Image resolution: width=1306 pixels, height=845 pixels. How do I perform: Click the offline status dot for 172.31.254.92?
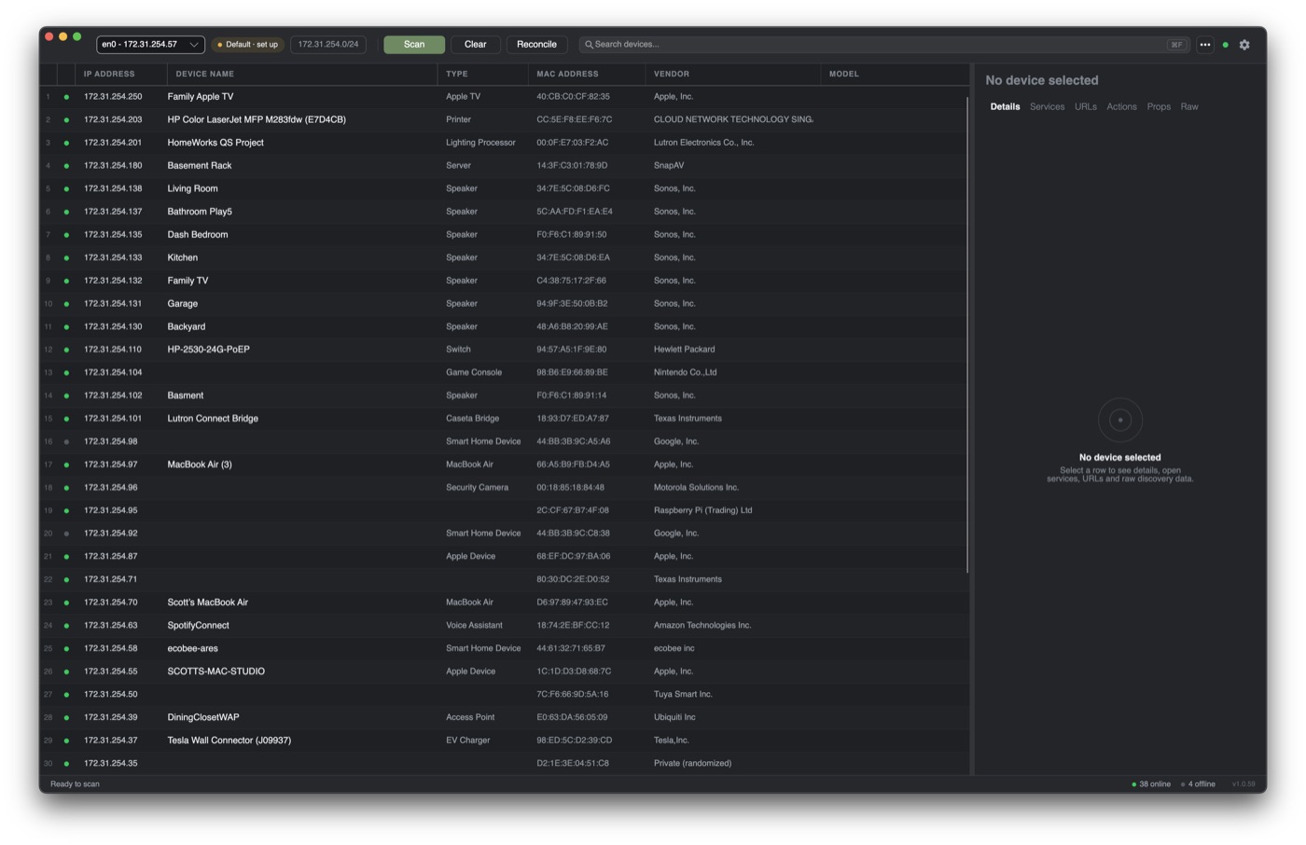point(66,533)
